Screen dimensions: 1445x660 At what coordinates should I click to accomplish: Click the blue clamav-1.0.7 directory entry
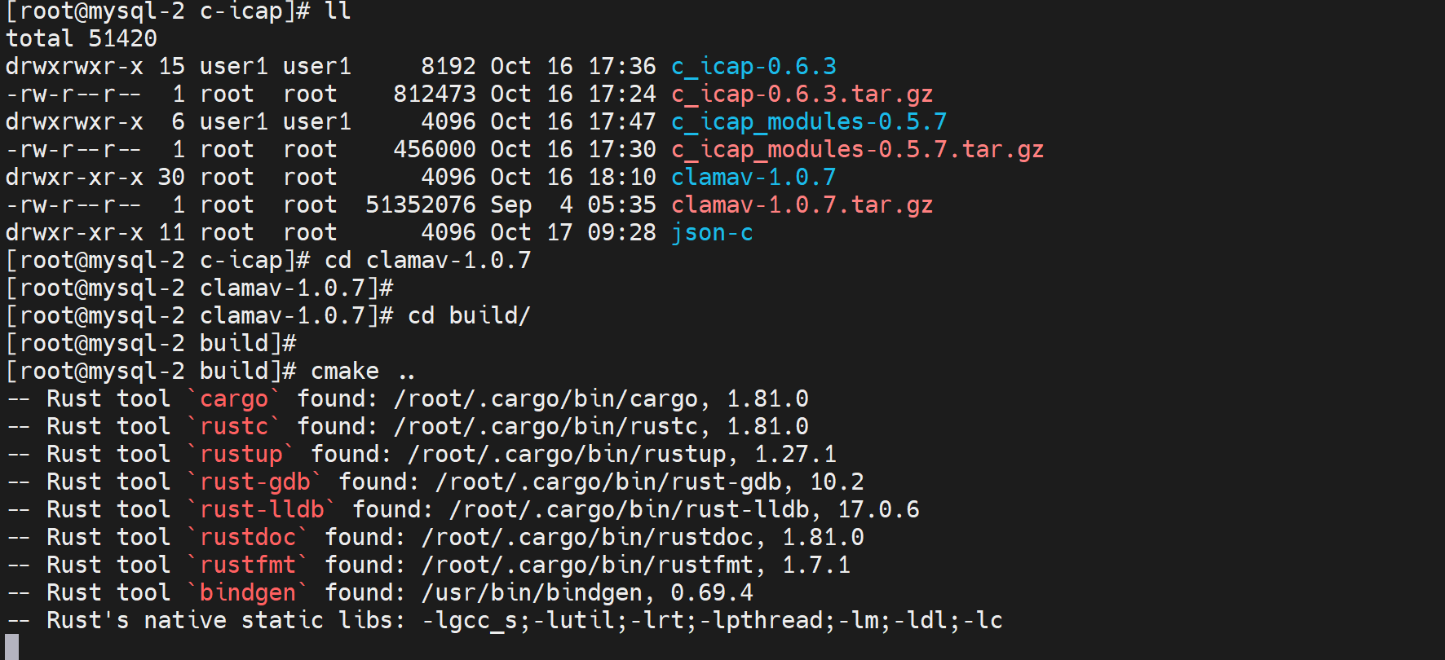pos(753,178)
